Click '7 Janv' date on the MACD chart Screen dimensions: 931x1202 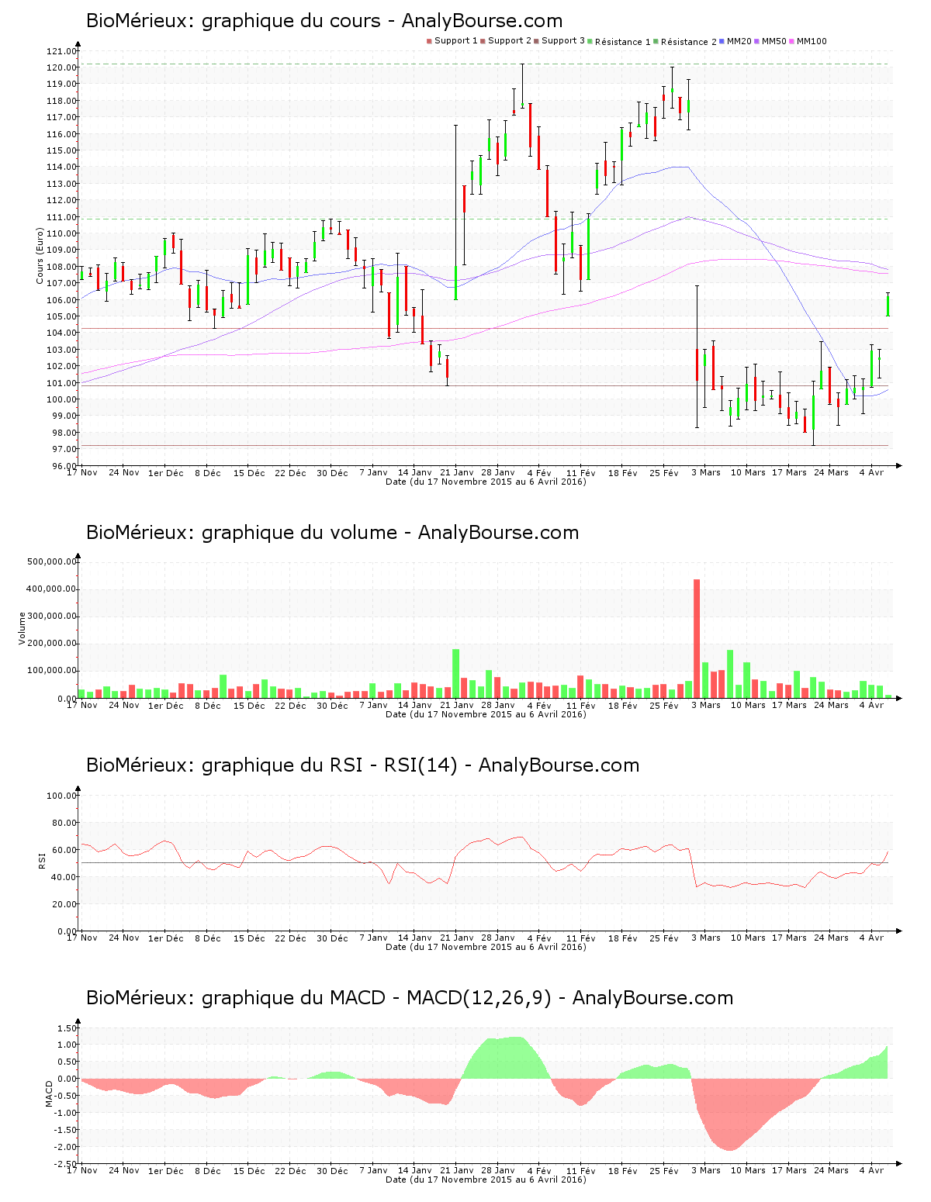[373, 1170]
